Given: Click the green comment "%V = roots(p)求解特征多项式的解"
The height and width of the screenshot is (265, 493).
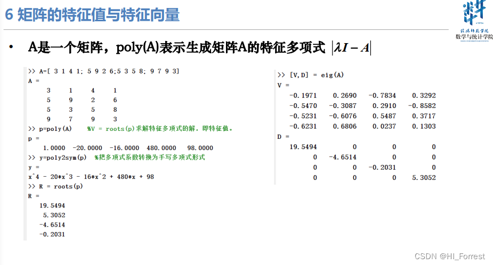Looking at the screenshot, I should pos(160,128).
